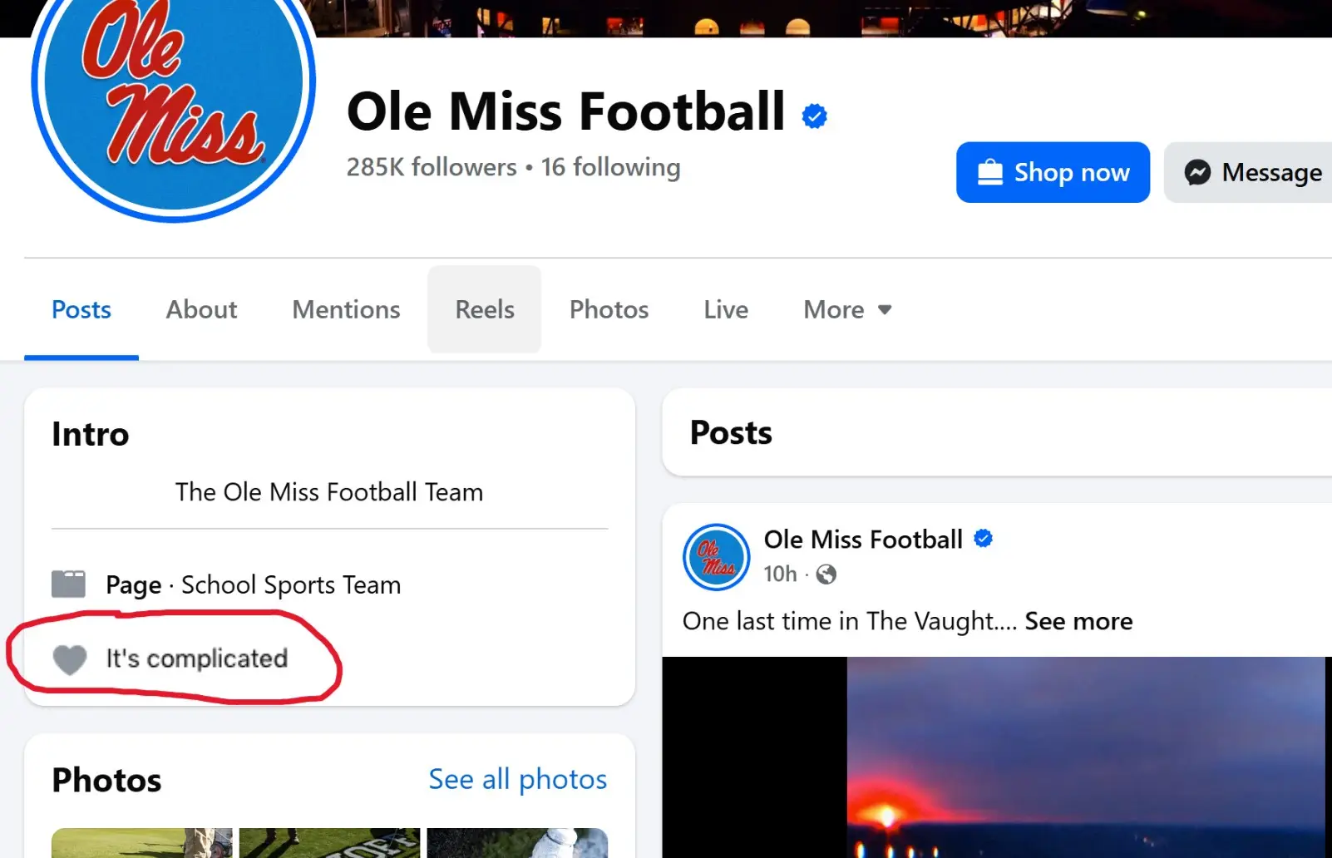Expand post text with See more
This screenshot has width=1332, height=858.
[1078, 621]
